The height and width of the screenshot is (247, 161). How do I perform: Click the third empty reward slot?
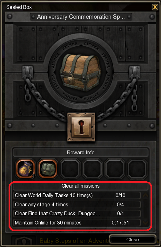pyautogui.click(x=70, y=169)
